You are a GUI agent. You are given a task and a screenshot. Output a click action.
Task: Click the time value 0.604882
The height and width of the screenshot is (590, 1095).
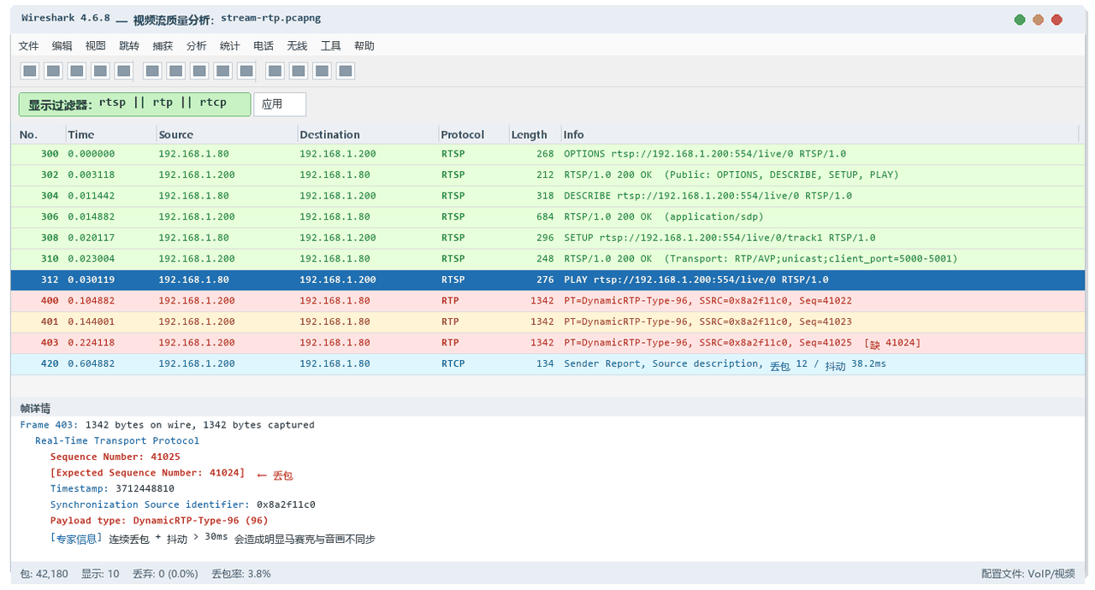(x=92, y=363)
